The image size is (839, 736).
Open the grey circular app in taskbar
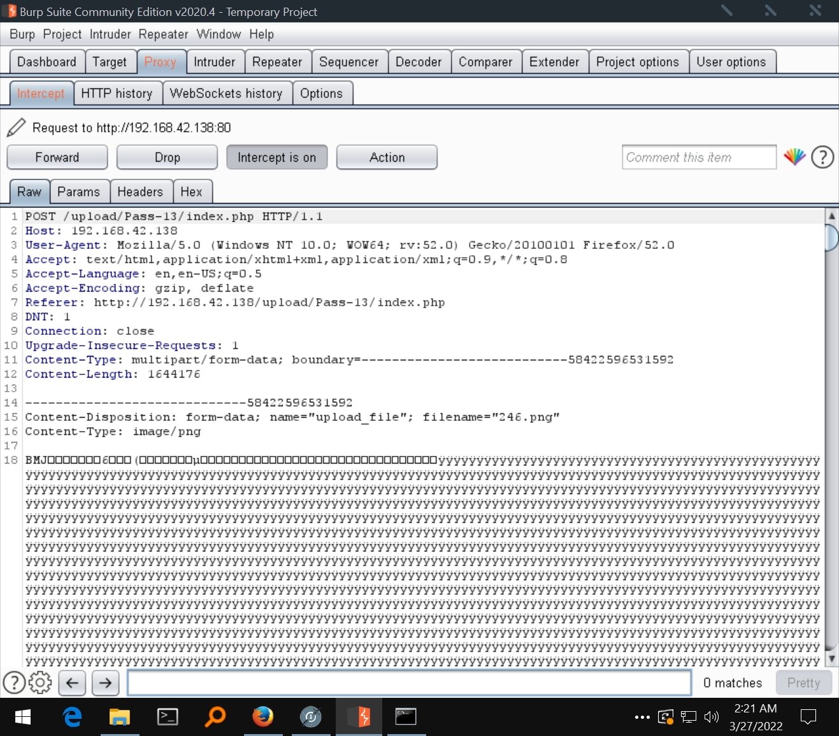point(310,717)
